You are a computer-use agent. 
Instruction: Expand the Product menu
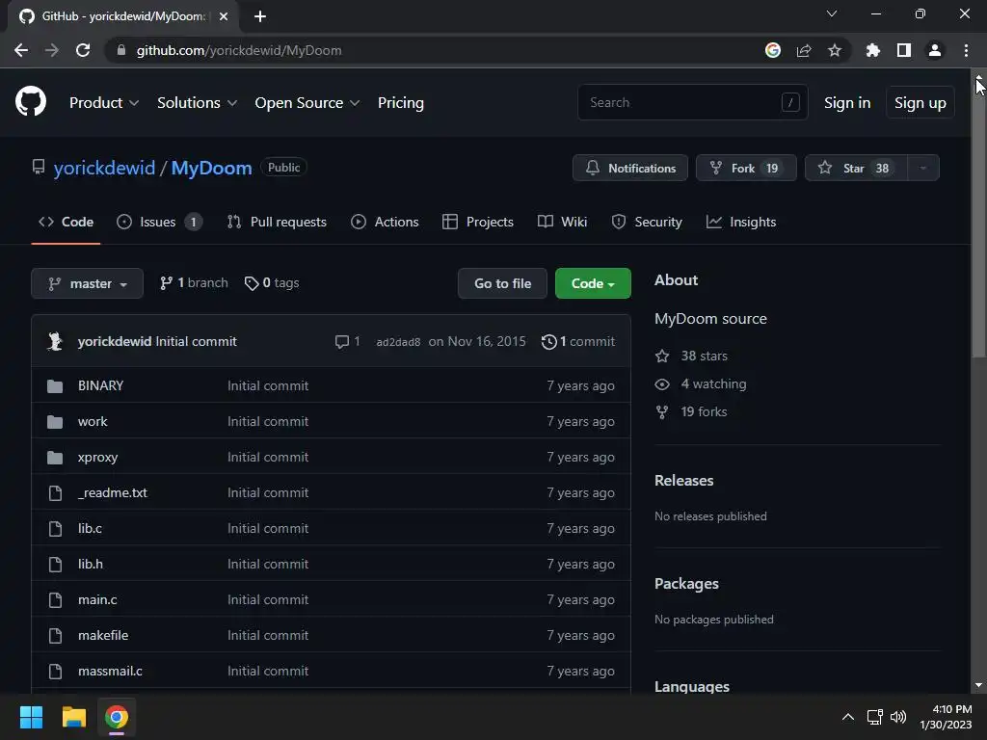pos(104,102)
